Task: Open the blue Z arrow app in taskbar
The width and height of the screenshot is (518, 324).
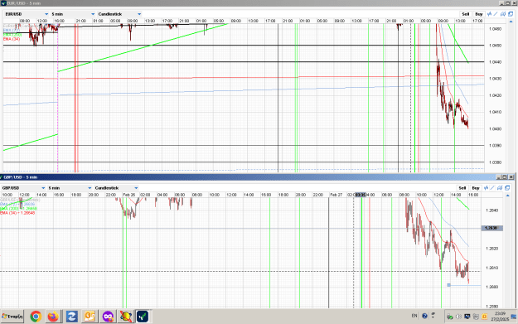Action: pyautogui.click(x=71, y=317)
